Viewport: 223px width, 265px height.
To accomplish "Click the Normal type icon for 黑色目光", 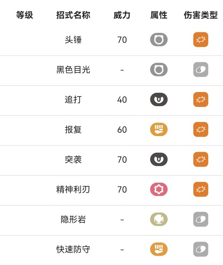I will pyautogui.click(x=159, y=69).
